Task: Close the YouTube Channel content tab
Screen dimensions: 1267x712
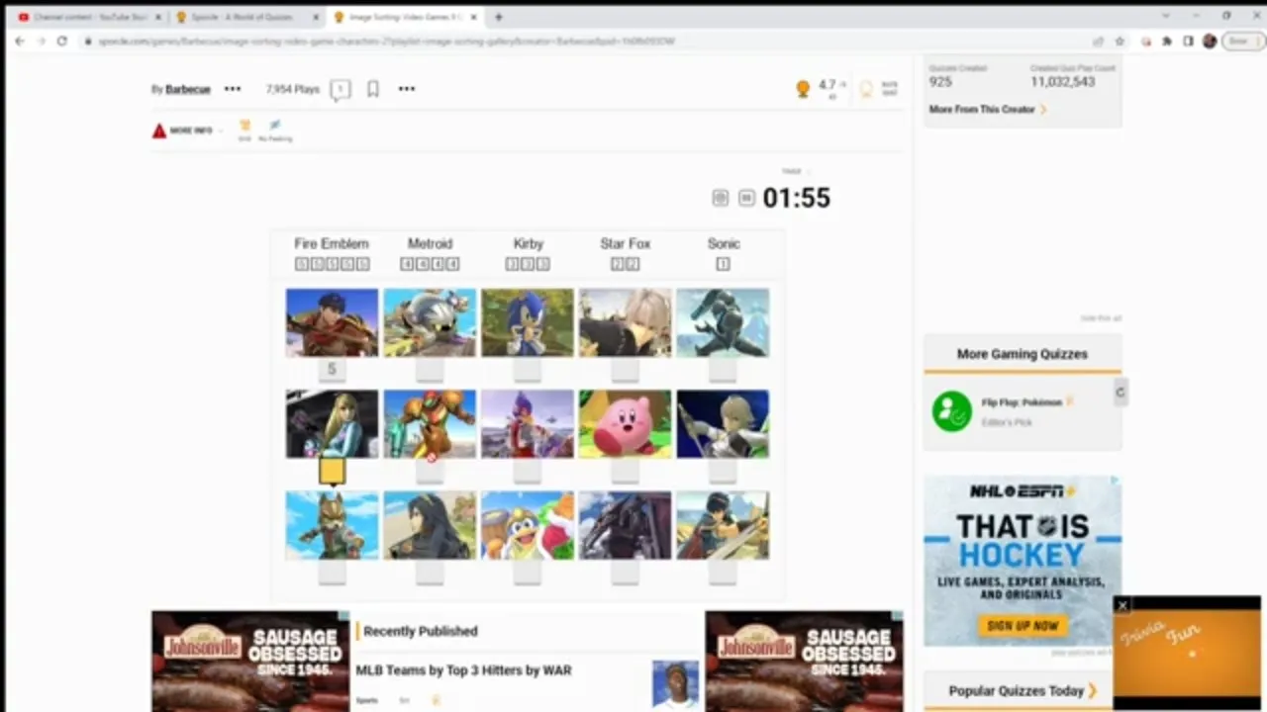Action: (156, 17)
